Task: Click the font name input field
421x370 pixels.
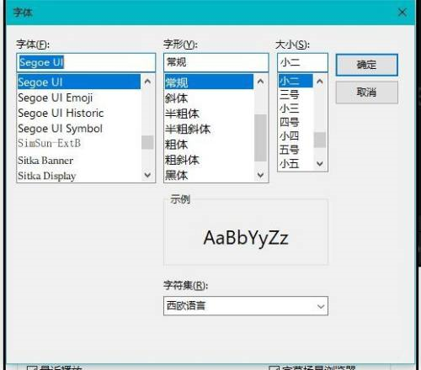Action: click(x=86, y=62)
